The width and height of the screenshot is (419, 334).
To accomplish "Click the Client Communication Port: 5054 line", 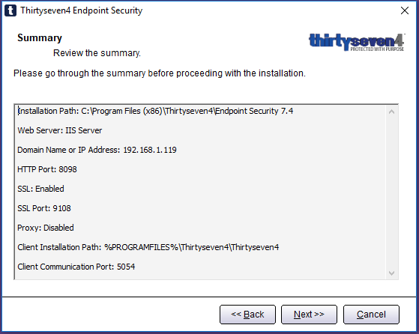I will coord(76,267).
